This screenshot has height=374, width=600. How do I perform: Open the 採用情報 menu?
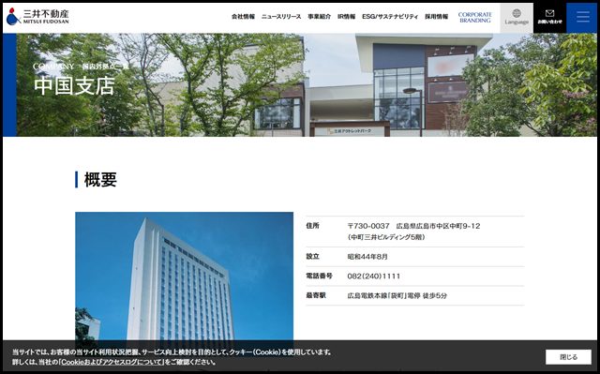pos(436,17)
